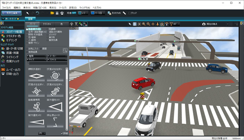Switch to the テクスチャ tab
This screenshot has height=140, width=244.
pos(46,24)
